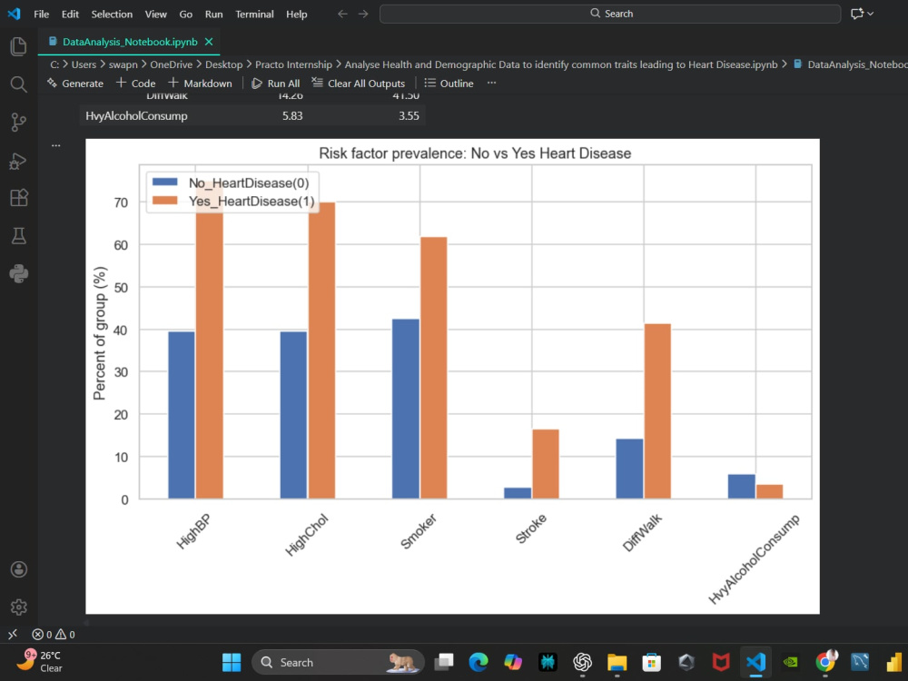The height and width of the screenshot is (681, 908).
Task: Show errors and warnings problems panel
Action: (x=54, y=634)
